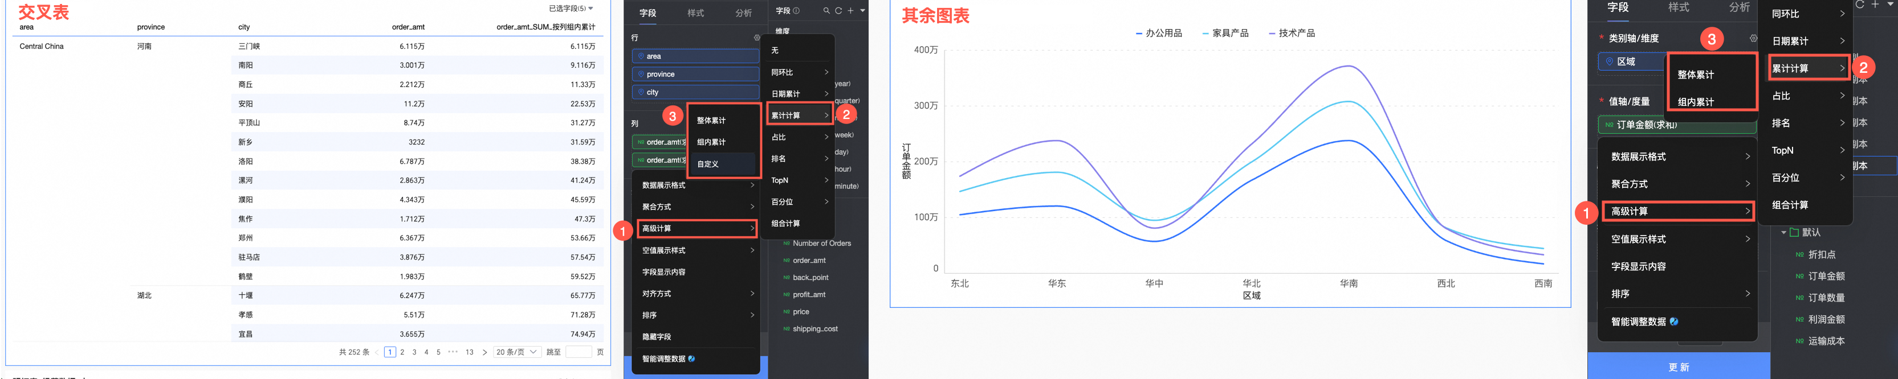Switch to the 样式 tab in the cross-table panel
The width and height of the screenshot is (1898, 379).
click(695, 13)
